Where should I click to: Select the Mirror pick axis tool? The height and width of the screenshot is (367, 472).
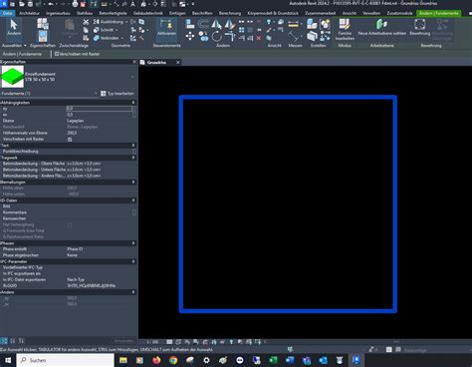[216, 24]
